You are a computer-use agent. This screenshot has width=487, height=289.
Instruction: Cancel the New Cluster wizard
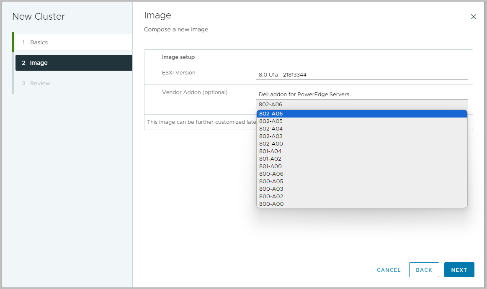388,270
